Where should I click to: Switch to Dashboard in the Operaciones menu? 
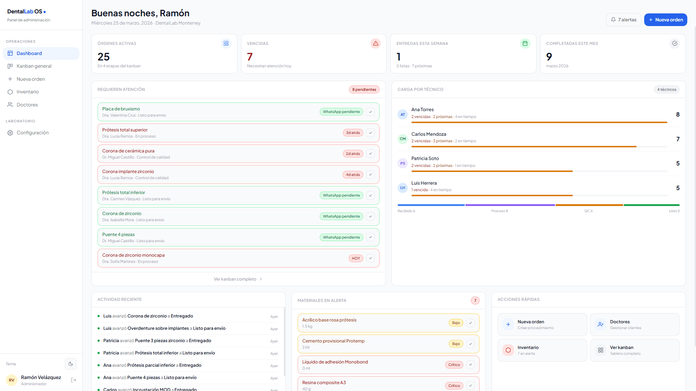click(x=29, y=53)
